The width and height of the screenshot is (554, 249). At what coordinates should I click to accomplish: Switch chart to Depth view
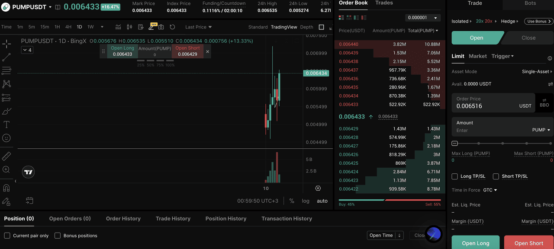(306, 27)
